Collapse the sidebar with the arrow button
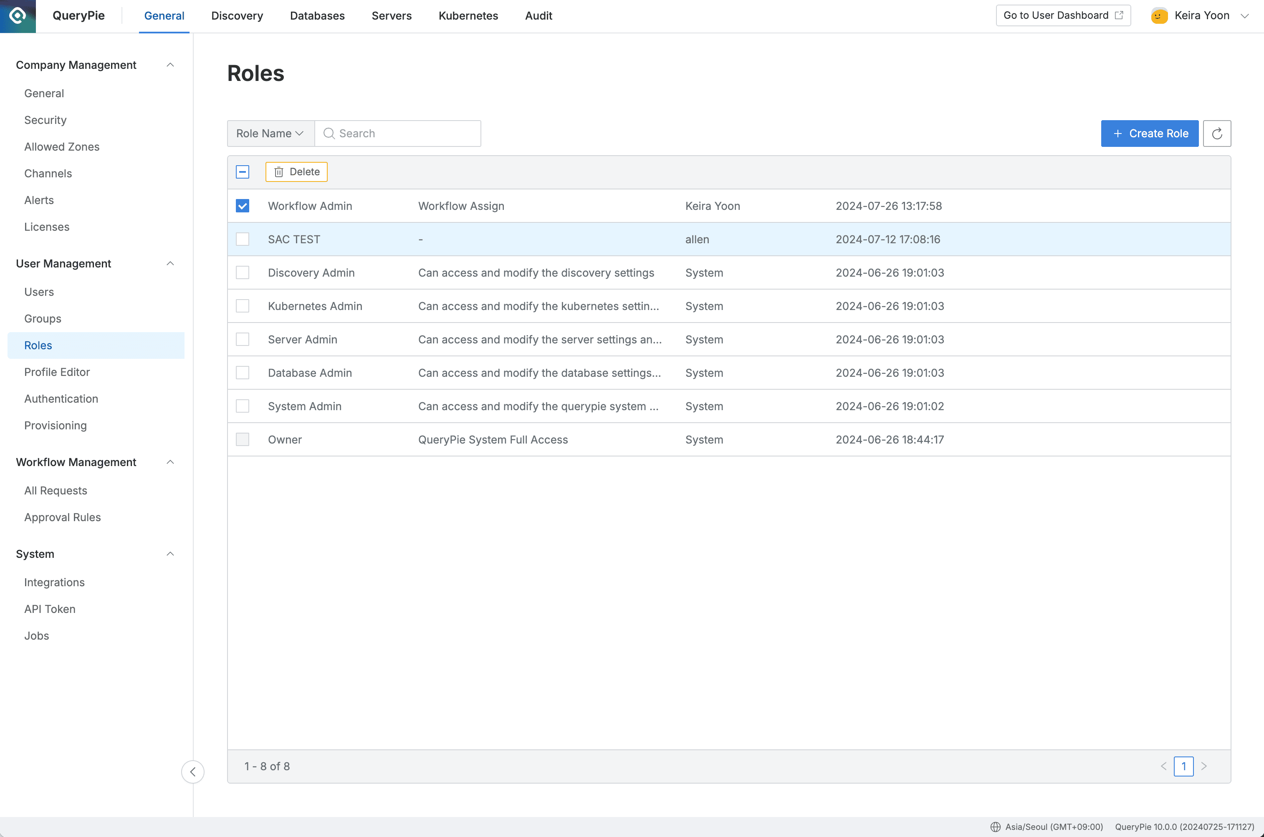Viewport: 1264px width, 837px height. click(193, 772)
